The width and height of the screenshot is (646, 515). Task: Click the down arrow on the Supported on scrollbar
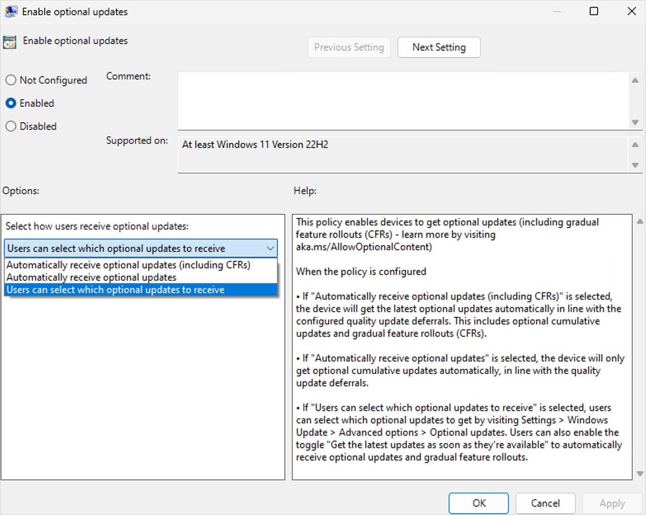click(x=636, y=165)
